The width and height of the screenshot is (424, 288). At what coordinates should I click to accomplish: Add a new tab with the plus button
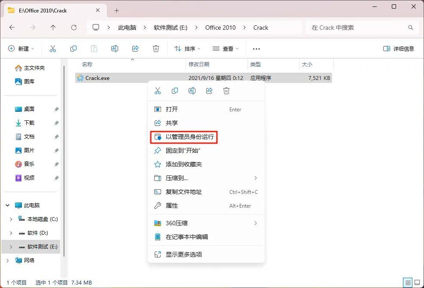tap(116, 11)
